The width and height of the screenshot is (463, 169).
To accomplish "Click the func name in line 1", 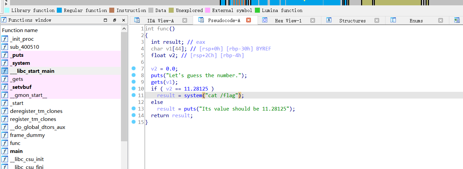I will [163, 29].
